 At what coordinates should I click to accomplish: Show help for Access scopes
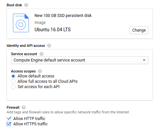[x=40, y=71]
